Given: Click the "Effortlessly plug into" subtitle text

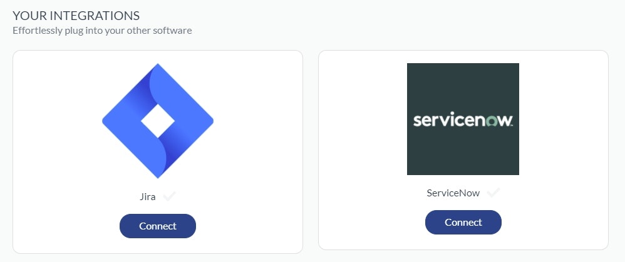Looking at the screenshot, I should point(63,30).
